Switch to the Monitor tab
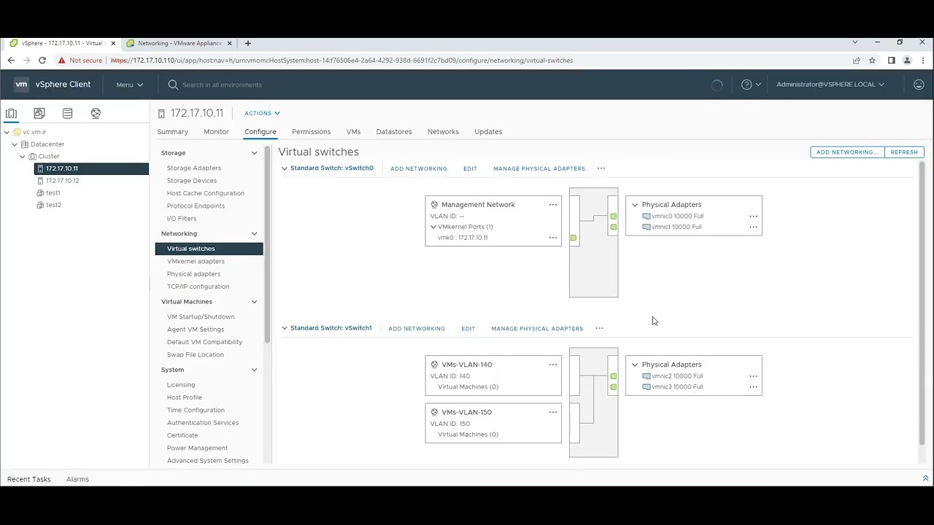934x525 pixels. pos(216,132)
